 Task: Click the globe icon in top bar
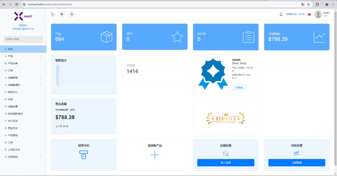click(62, 14)
